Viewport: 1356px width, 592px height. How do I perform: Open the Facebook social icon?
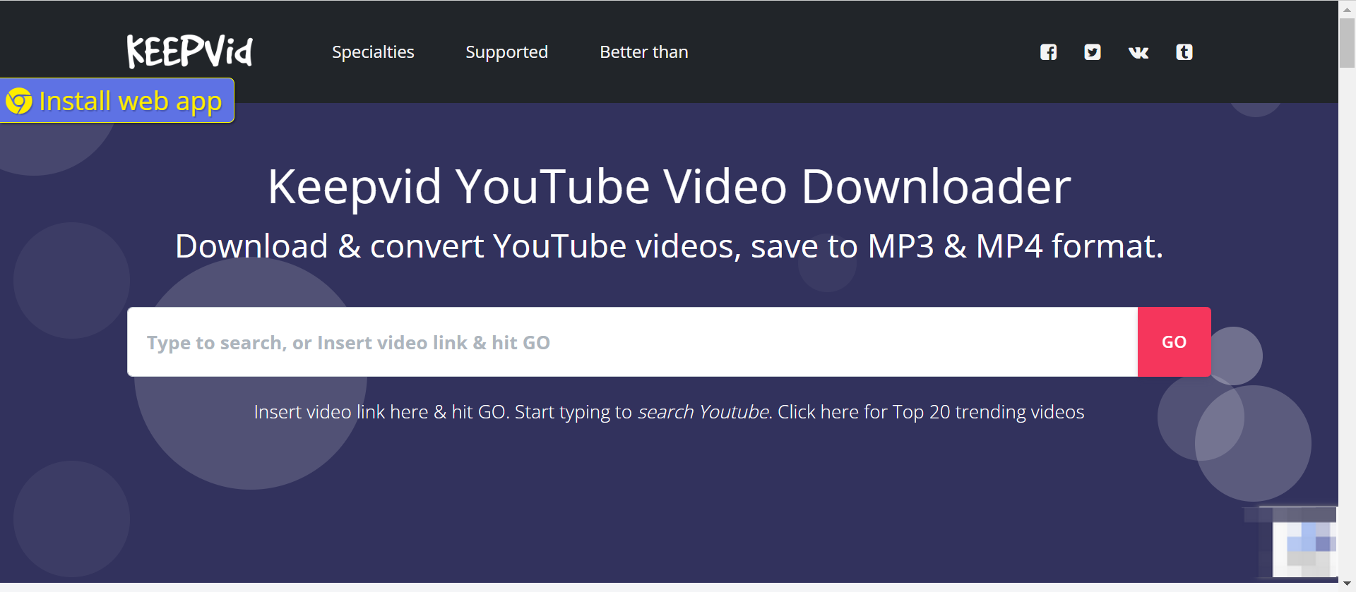[x=1048, y=52]
